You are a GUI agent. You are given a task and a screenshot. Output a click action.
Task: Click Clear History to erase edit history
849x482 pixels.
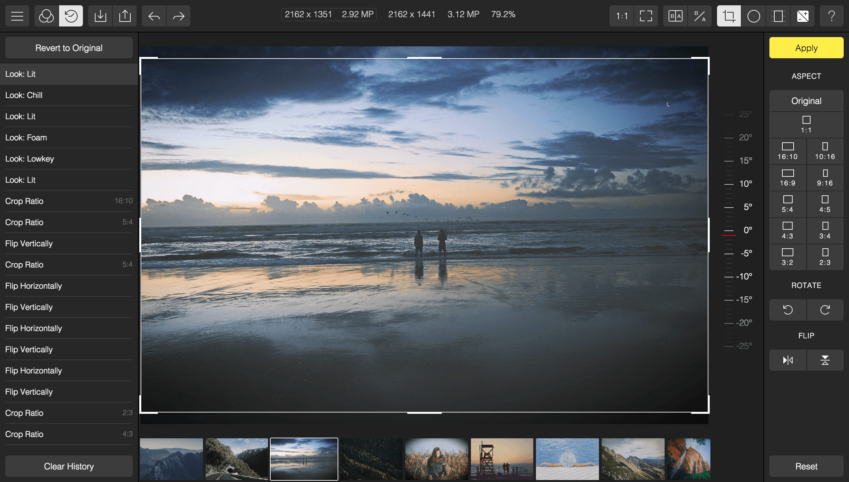tap(69, 466)
